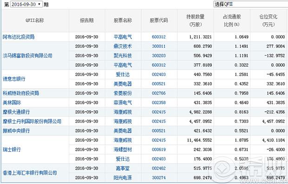This screenshot has height=184, width=288.
Task: Open the 摩根大通银行 link
Action: pyautogui.click(x=16, y=112)
